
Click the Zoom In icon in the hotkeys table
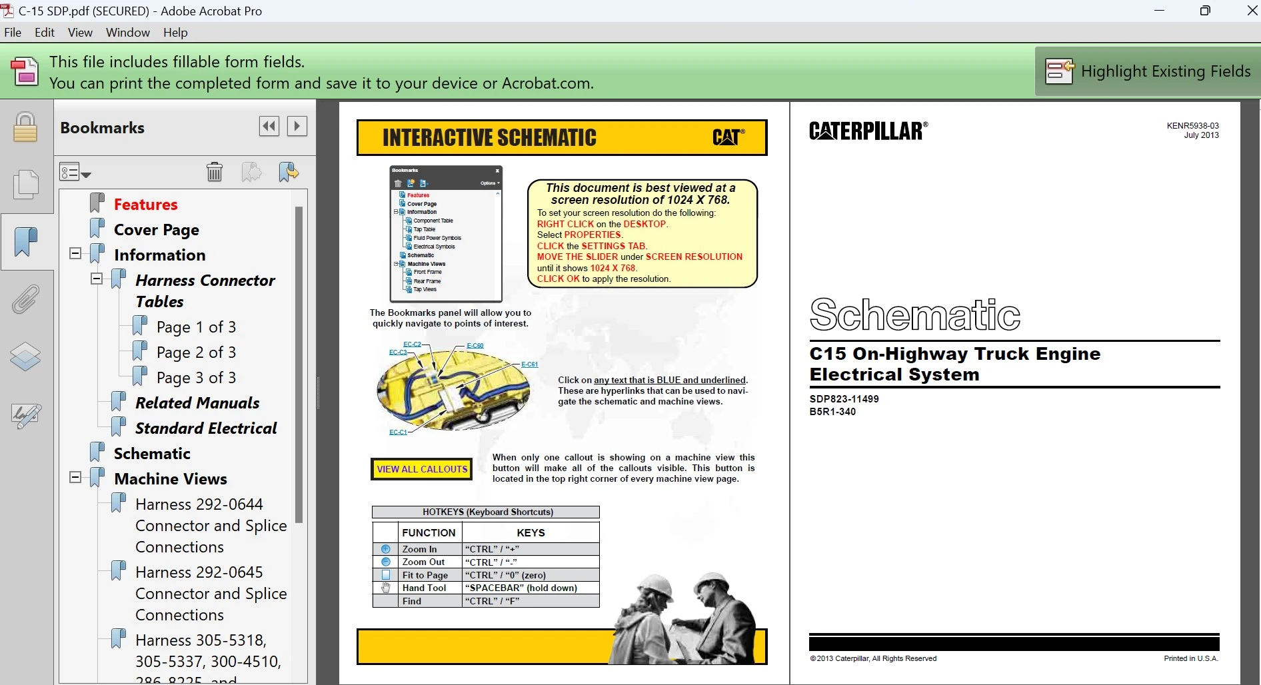[x=385, y=549]
